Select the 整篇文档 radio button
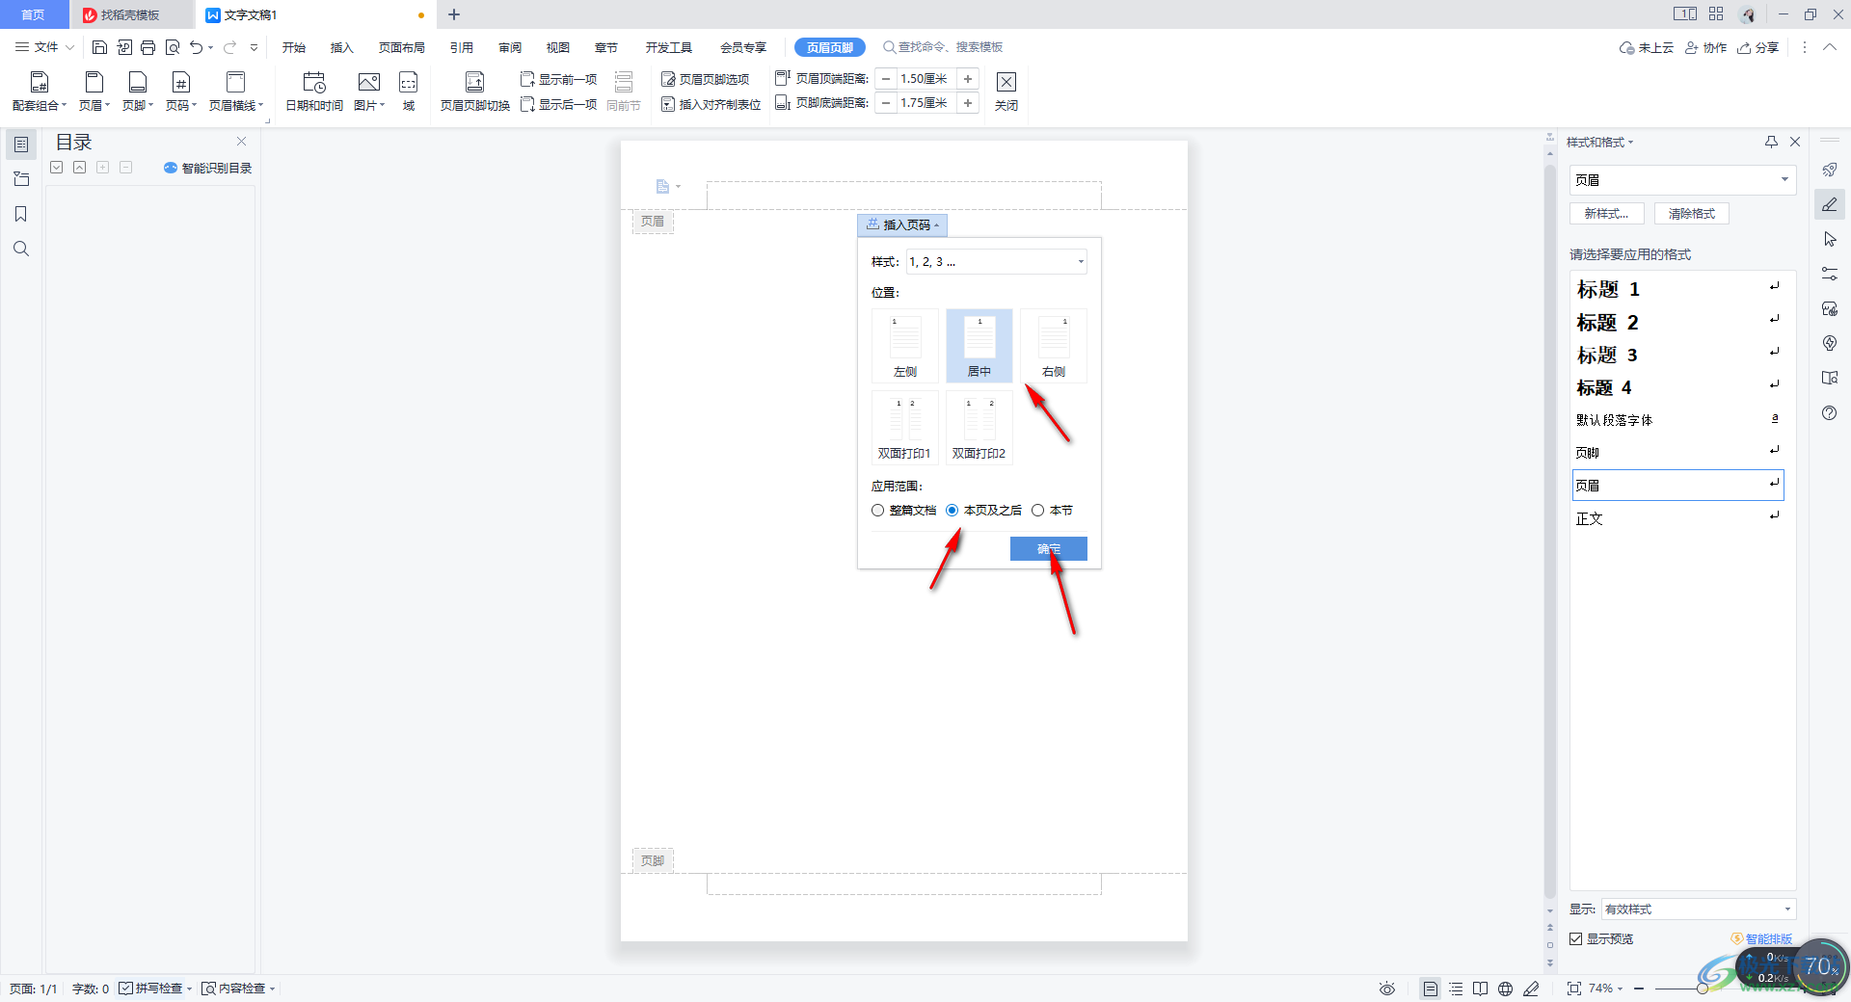Image resolution: width=1851 pixels, height=1002 pixels. [877, 511]
